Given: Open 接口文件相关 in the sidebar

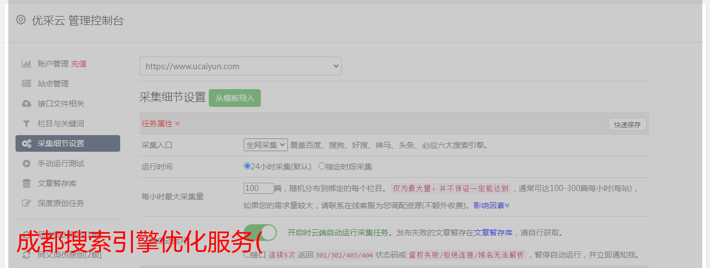Looking at the screenshot, I should tap(61, 104).
